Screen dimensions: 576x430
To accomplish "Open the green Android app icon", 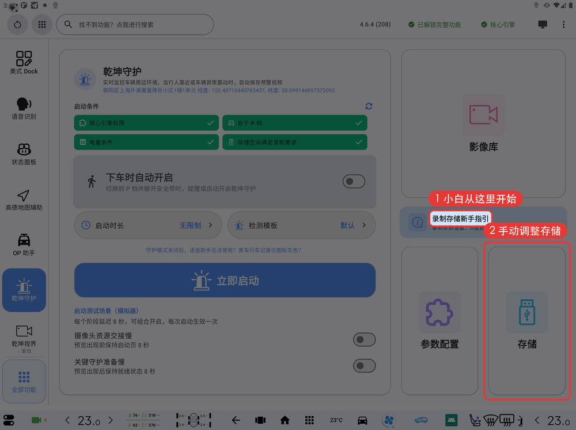I will pos(451,420).
